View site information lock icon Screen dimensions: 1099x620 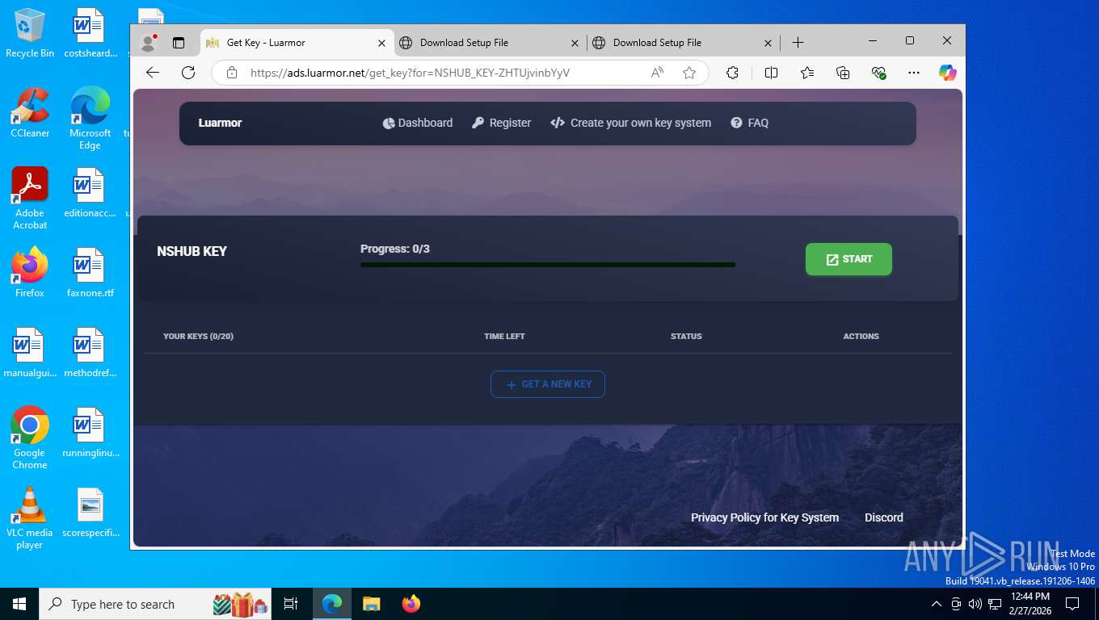[x=232, y=73]
